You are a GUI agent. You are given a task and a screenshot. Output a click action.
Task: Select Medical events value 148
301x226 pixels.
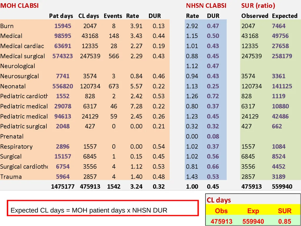(x=114, y=36)
